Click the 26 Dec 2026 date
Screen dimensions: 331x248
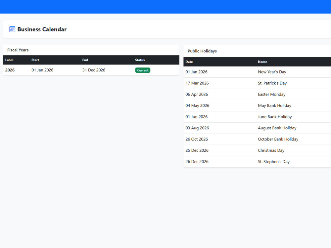[197, 161]
